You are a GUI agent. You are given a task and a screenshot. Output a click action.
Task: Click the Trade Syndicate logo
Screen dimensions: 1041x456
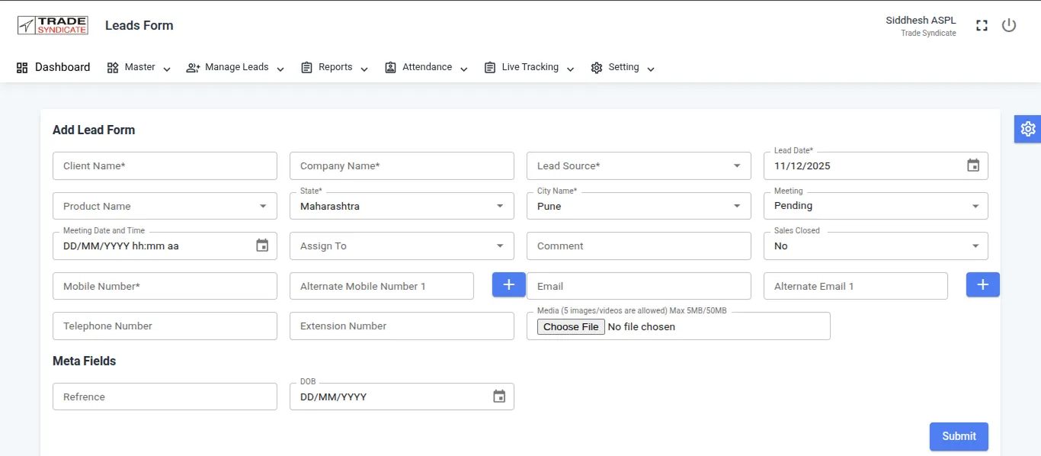(53, 25)
